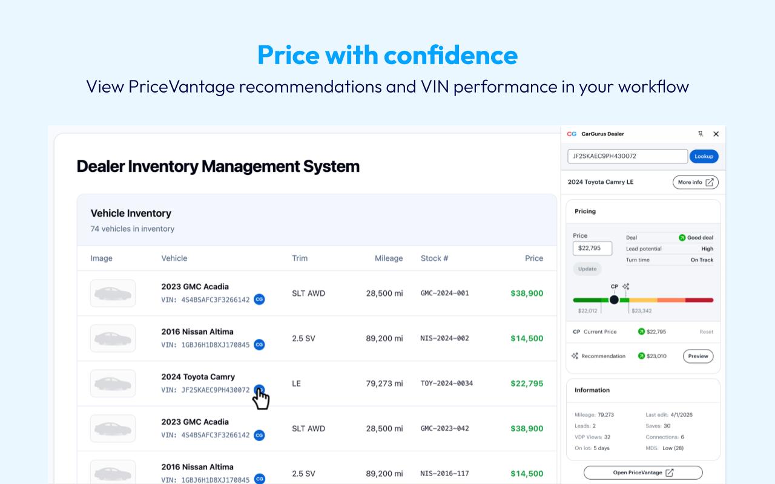Click the CarGurus CG logo in the panel header
This screenshot has width=775, height=484.
point(572,134)
